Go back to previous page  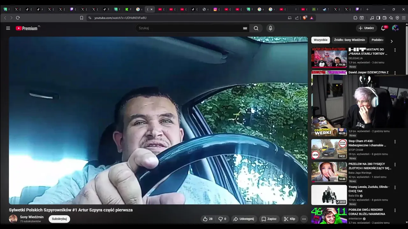pos(5,18)
